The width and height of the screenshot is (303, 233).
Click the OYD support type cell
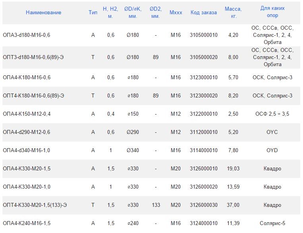pos(272,150)
